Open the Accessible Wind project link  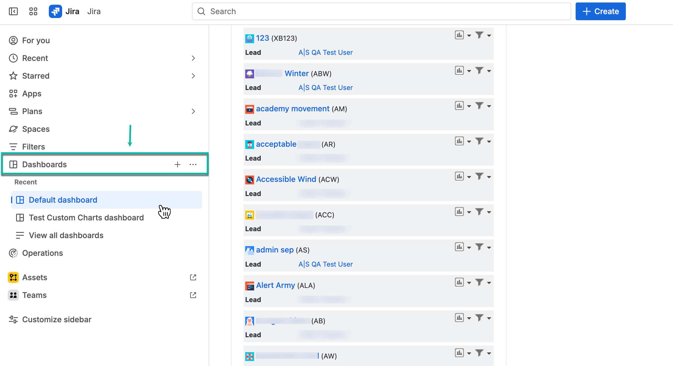coord(286,179)
